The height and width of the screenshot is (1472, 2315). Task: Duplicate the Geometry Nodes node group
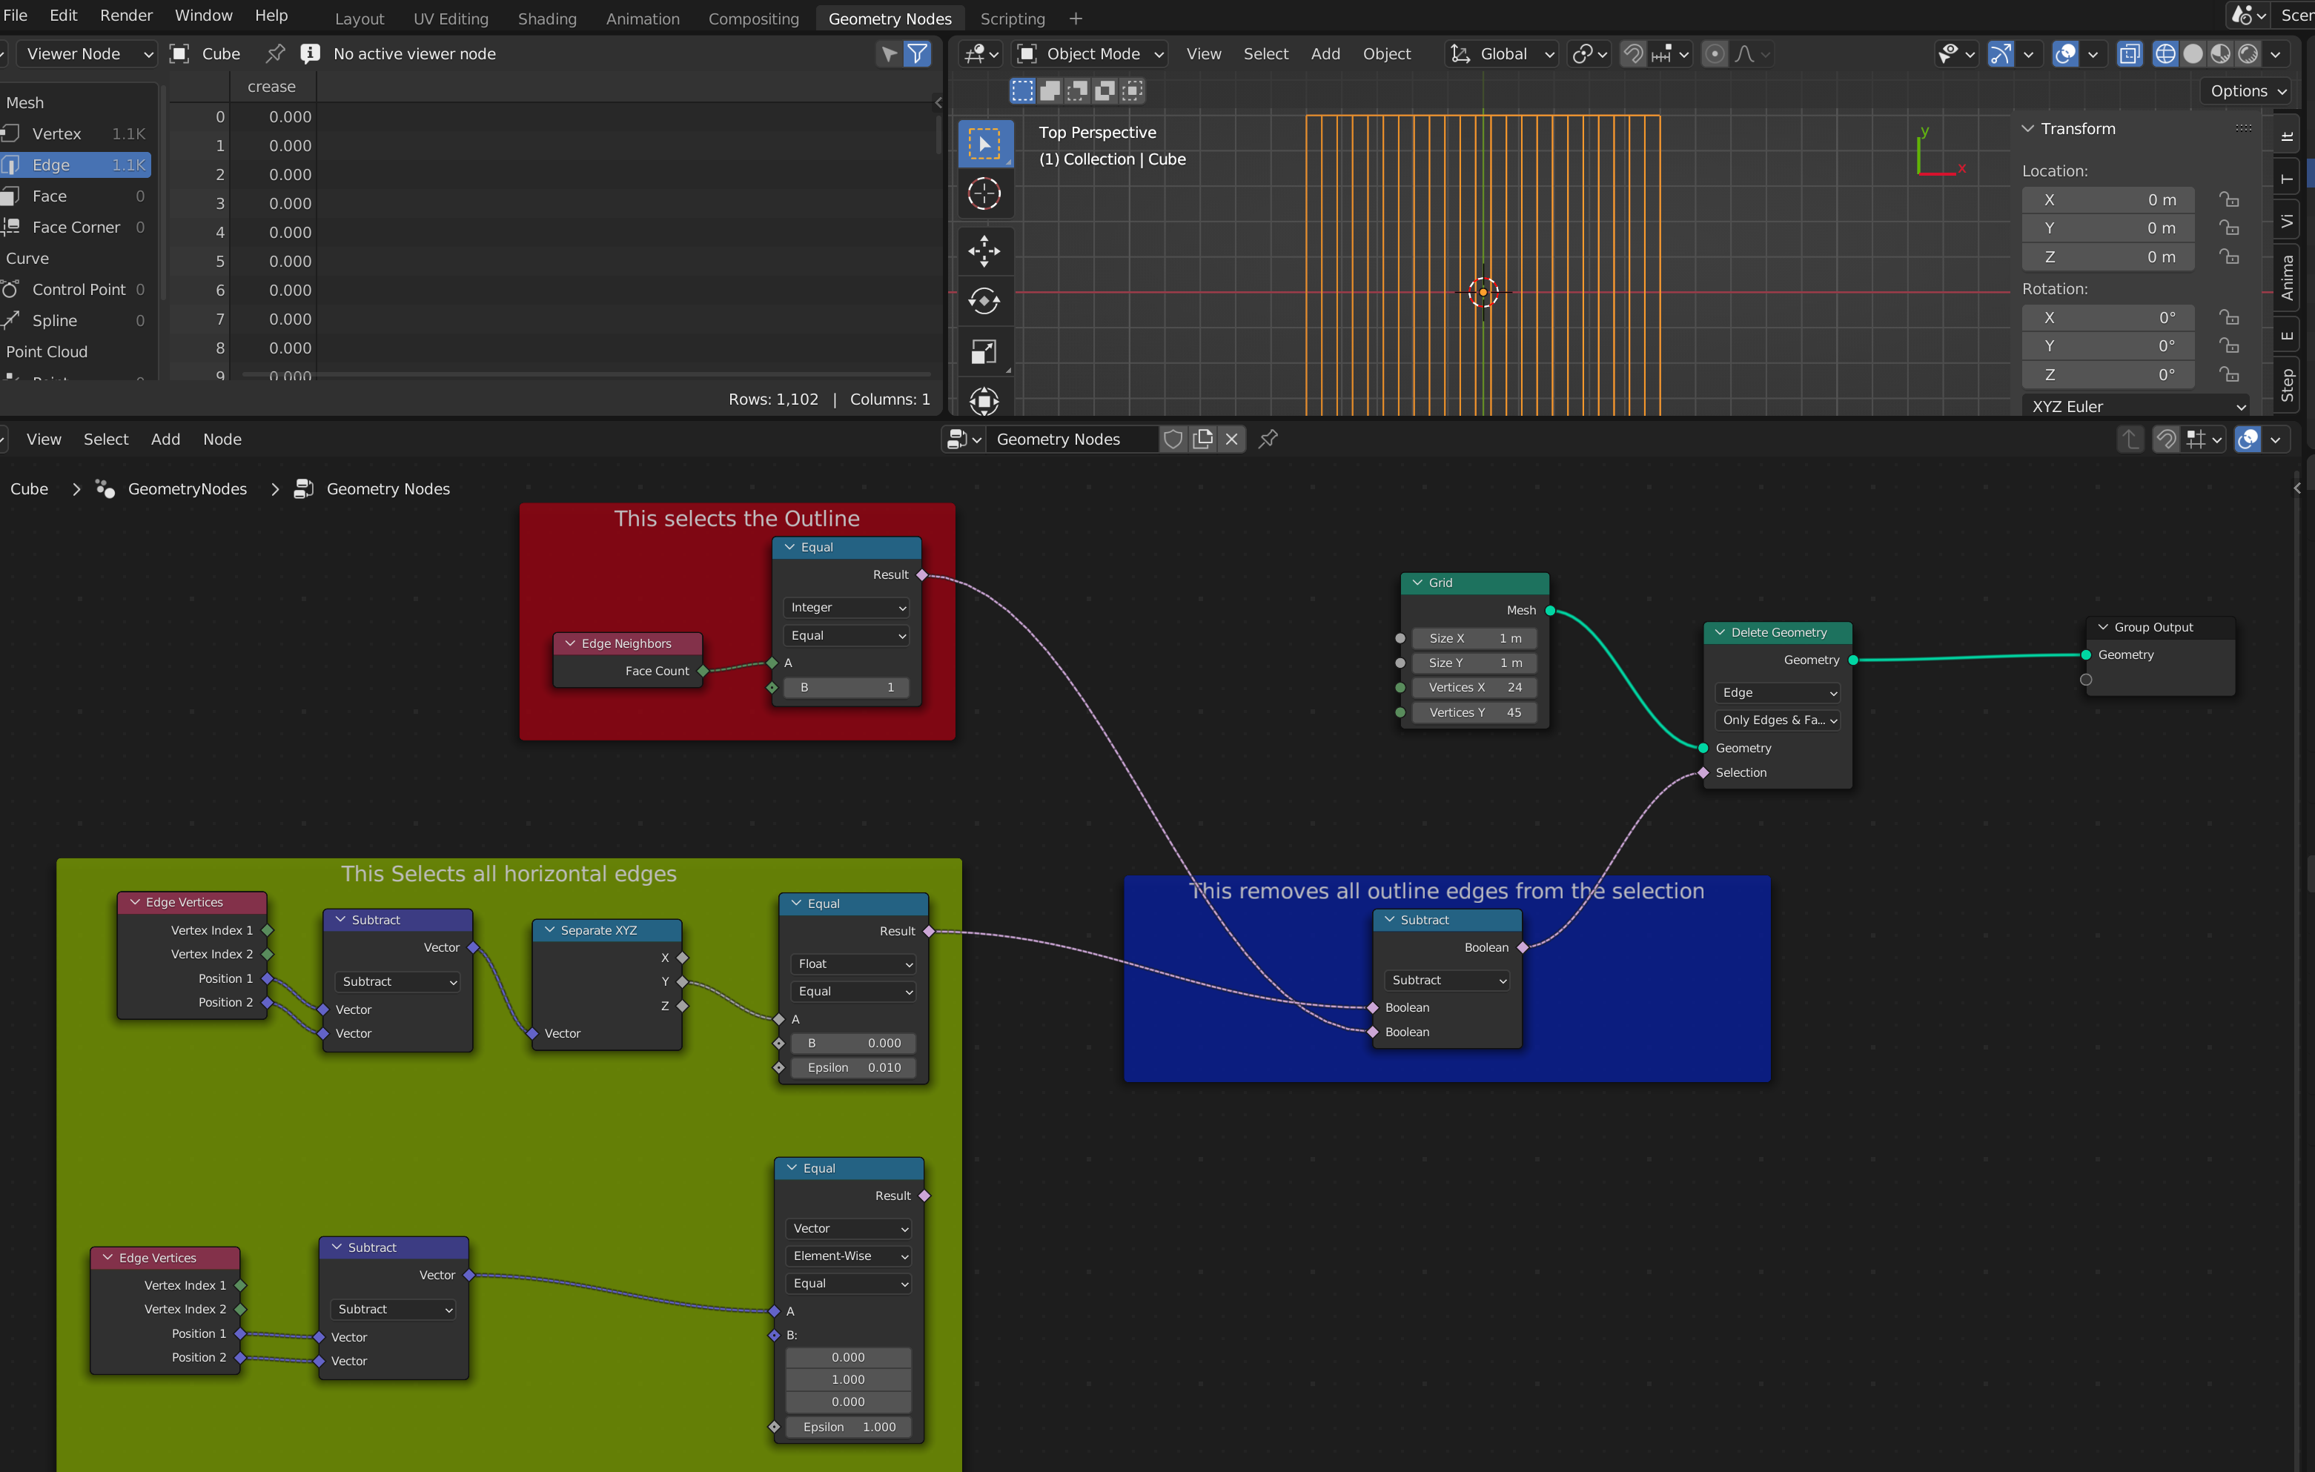pyautogui.click(x=1202, y=440)
